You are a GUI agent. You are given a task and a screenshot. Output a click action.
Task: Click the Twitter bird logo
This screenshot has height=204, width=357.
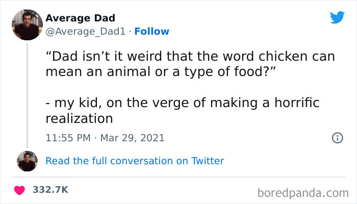click(337, 18)
